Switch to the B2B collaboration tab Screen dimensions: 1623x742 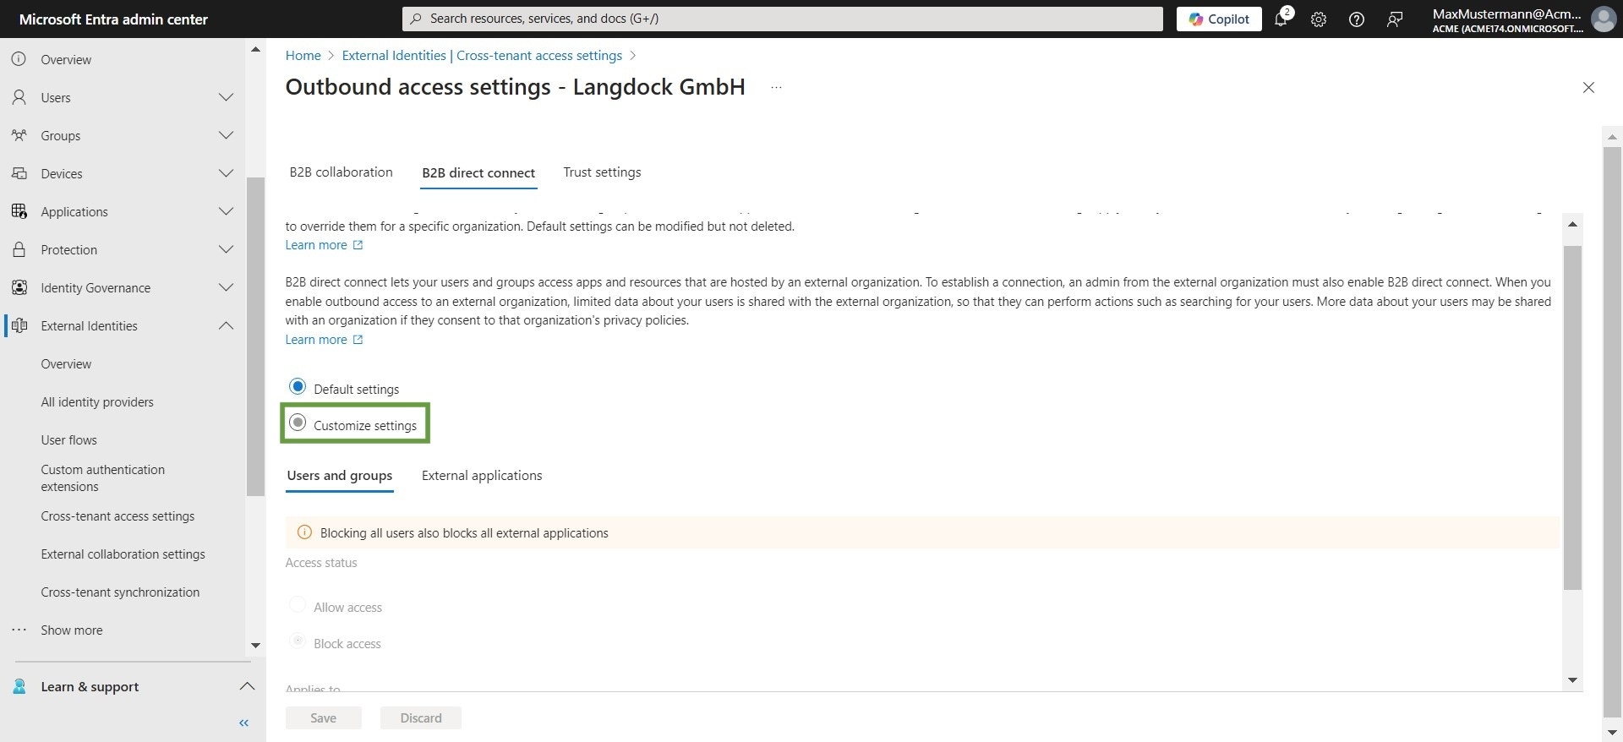[x=341, y=172]
